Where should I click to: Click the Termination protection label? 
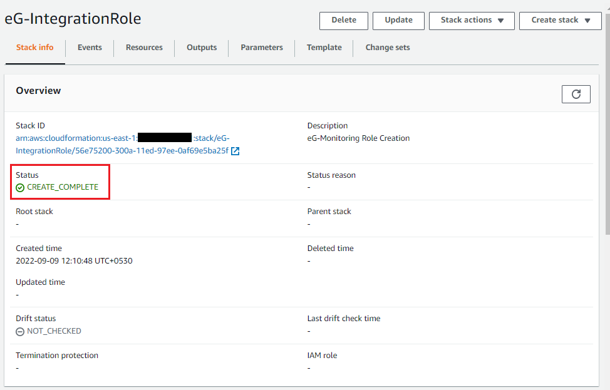pyautogui.click(x=57, y=356)
